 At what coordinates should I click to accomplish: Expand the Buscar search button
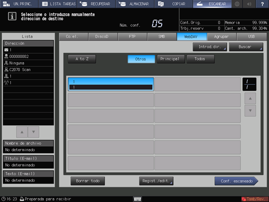246,47
